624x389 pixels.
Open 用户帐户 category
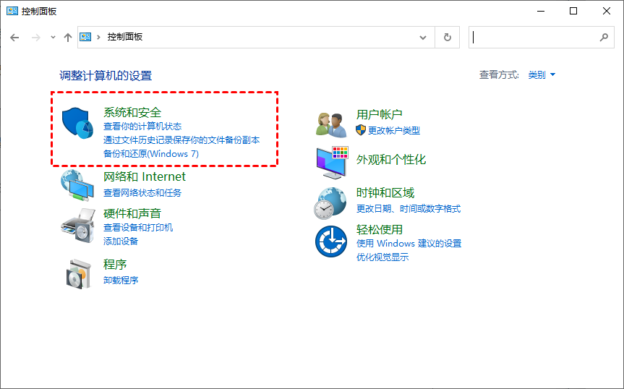pos(380,114)
